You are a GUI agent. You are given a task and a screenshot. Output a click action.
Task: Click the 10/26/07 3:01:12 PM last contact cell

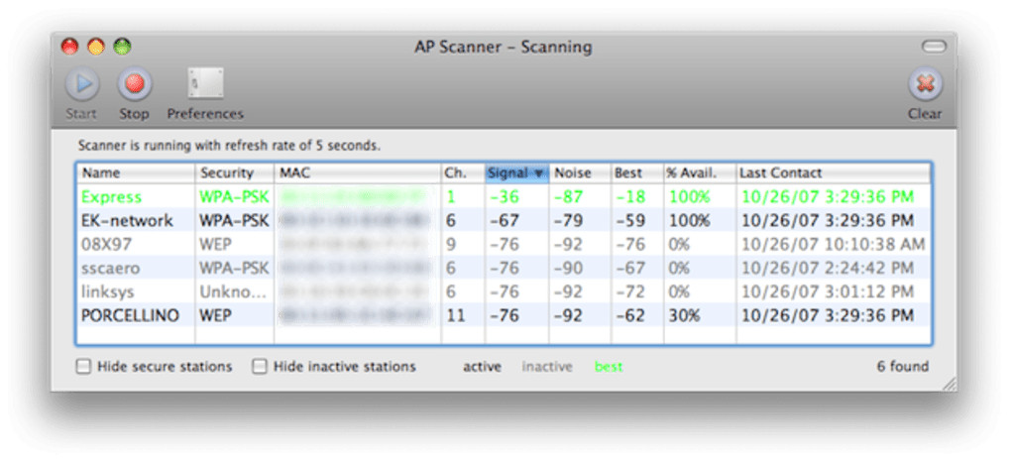tap(828, 292)
